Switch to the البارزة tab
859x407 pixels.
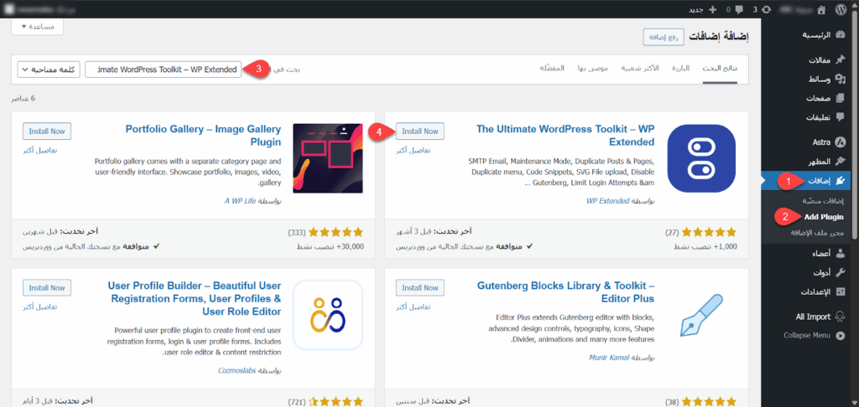click(x=682, y=69)
